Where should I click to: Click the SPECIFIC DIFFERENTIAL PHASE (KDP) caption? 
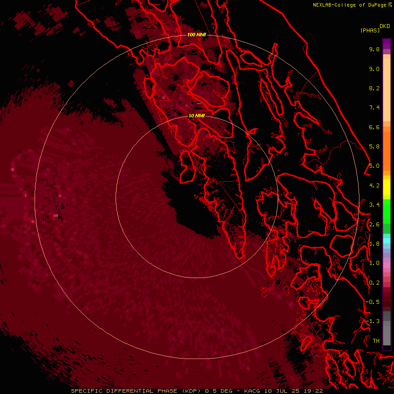pos(136,391)
